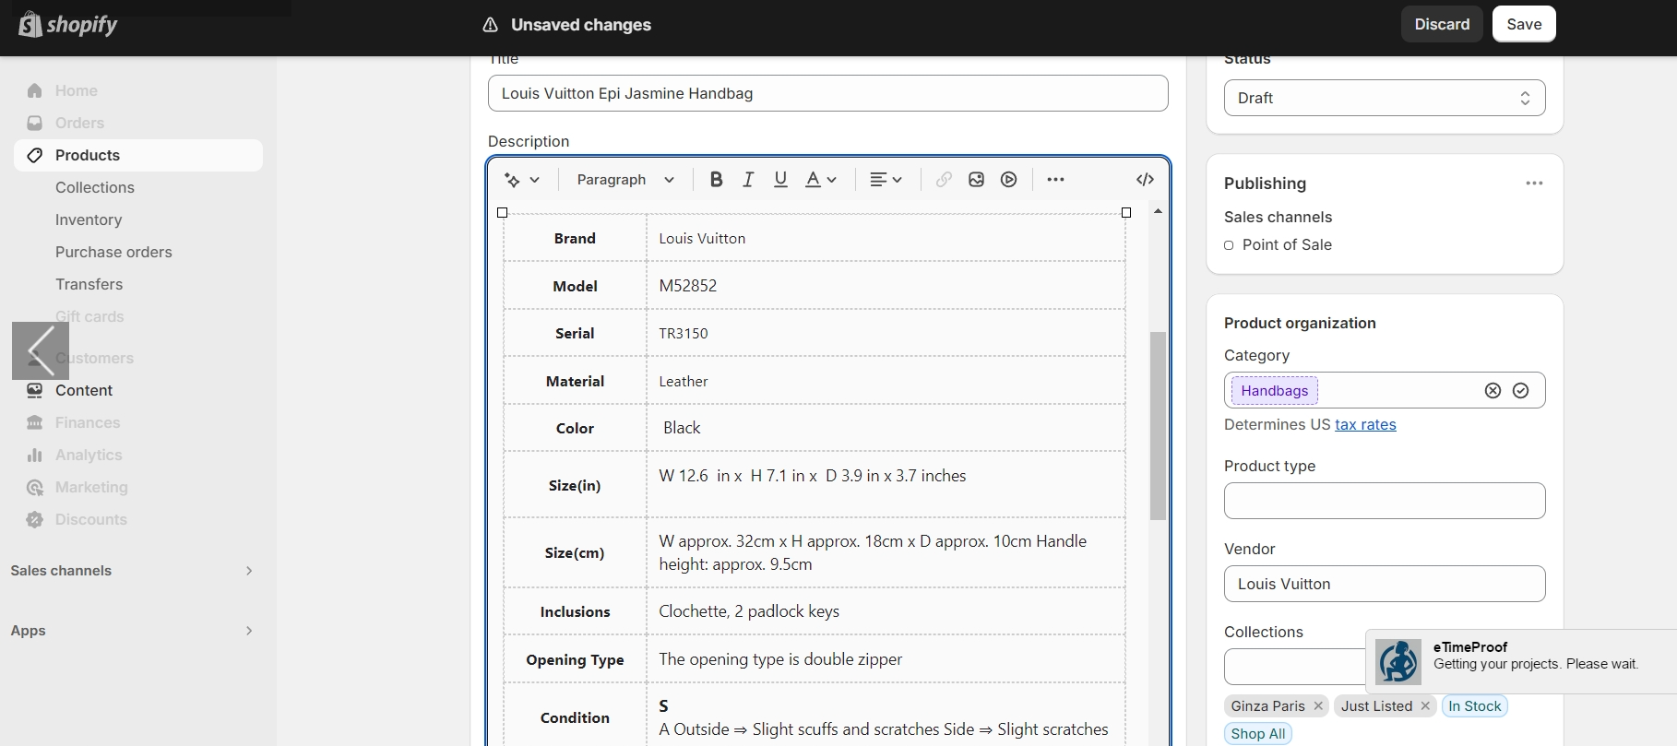This screenshot has height=746, width=1677.
Task: Click the Orders sidebar icon
Action: [x=35, y=123]
